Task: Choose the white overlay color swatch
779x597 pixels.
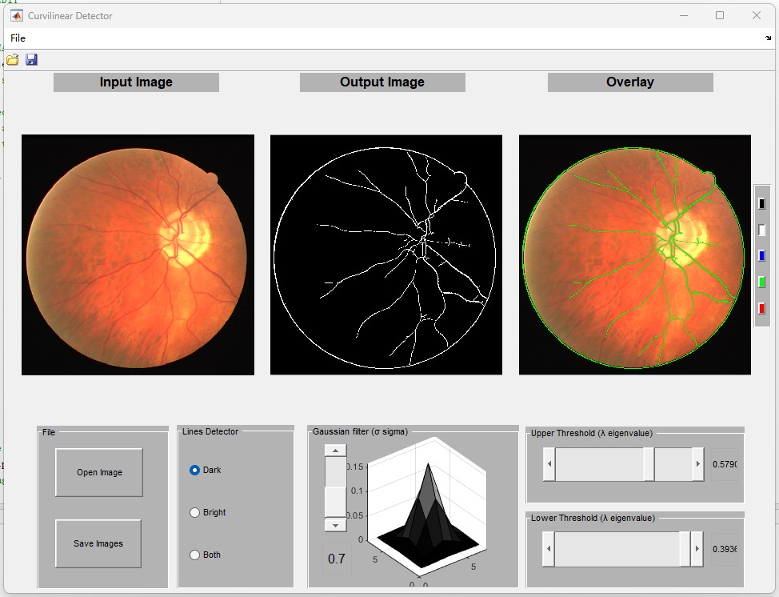Action: coord(761,230)
